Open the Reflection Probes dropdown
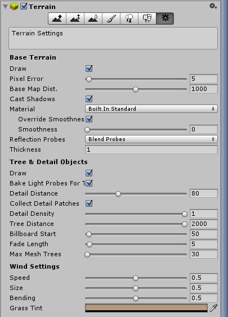 click(x=151, y=139)
